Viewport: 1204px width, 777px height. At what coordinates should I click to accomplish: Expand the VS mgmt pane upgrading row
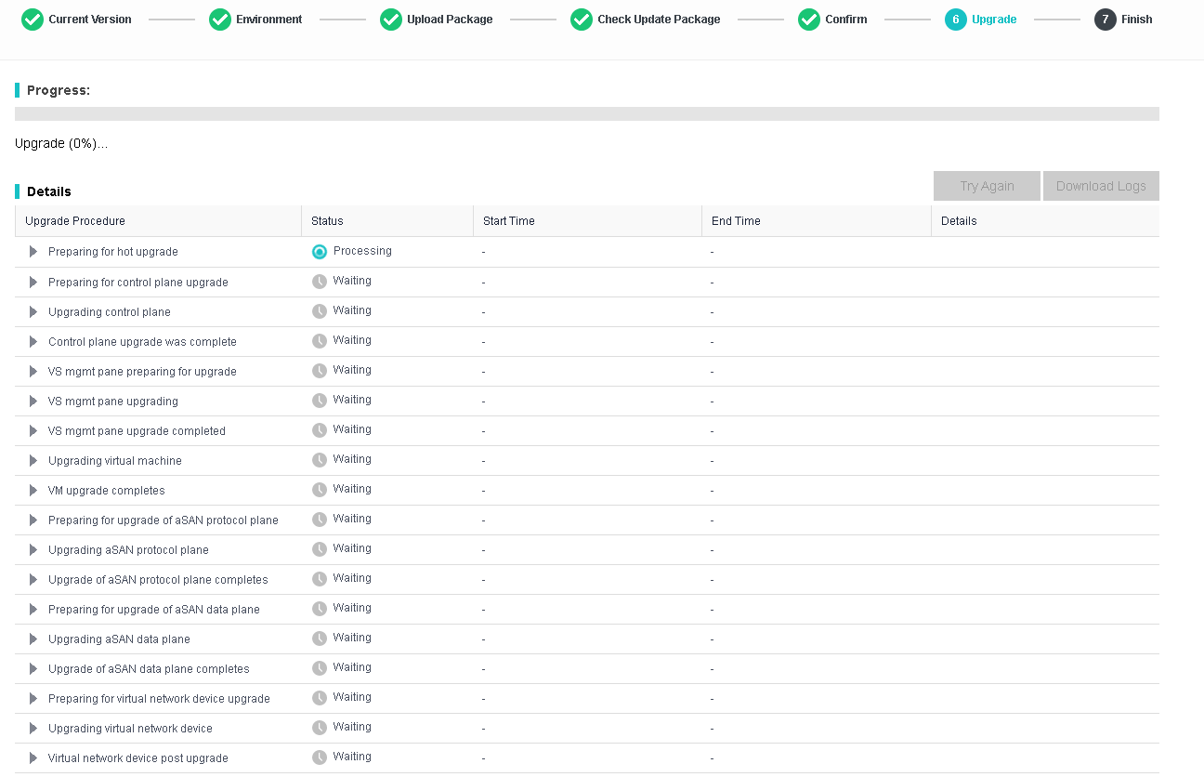coord(33,401)
